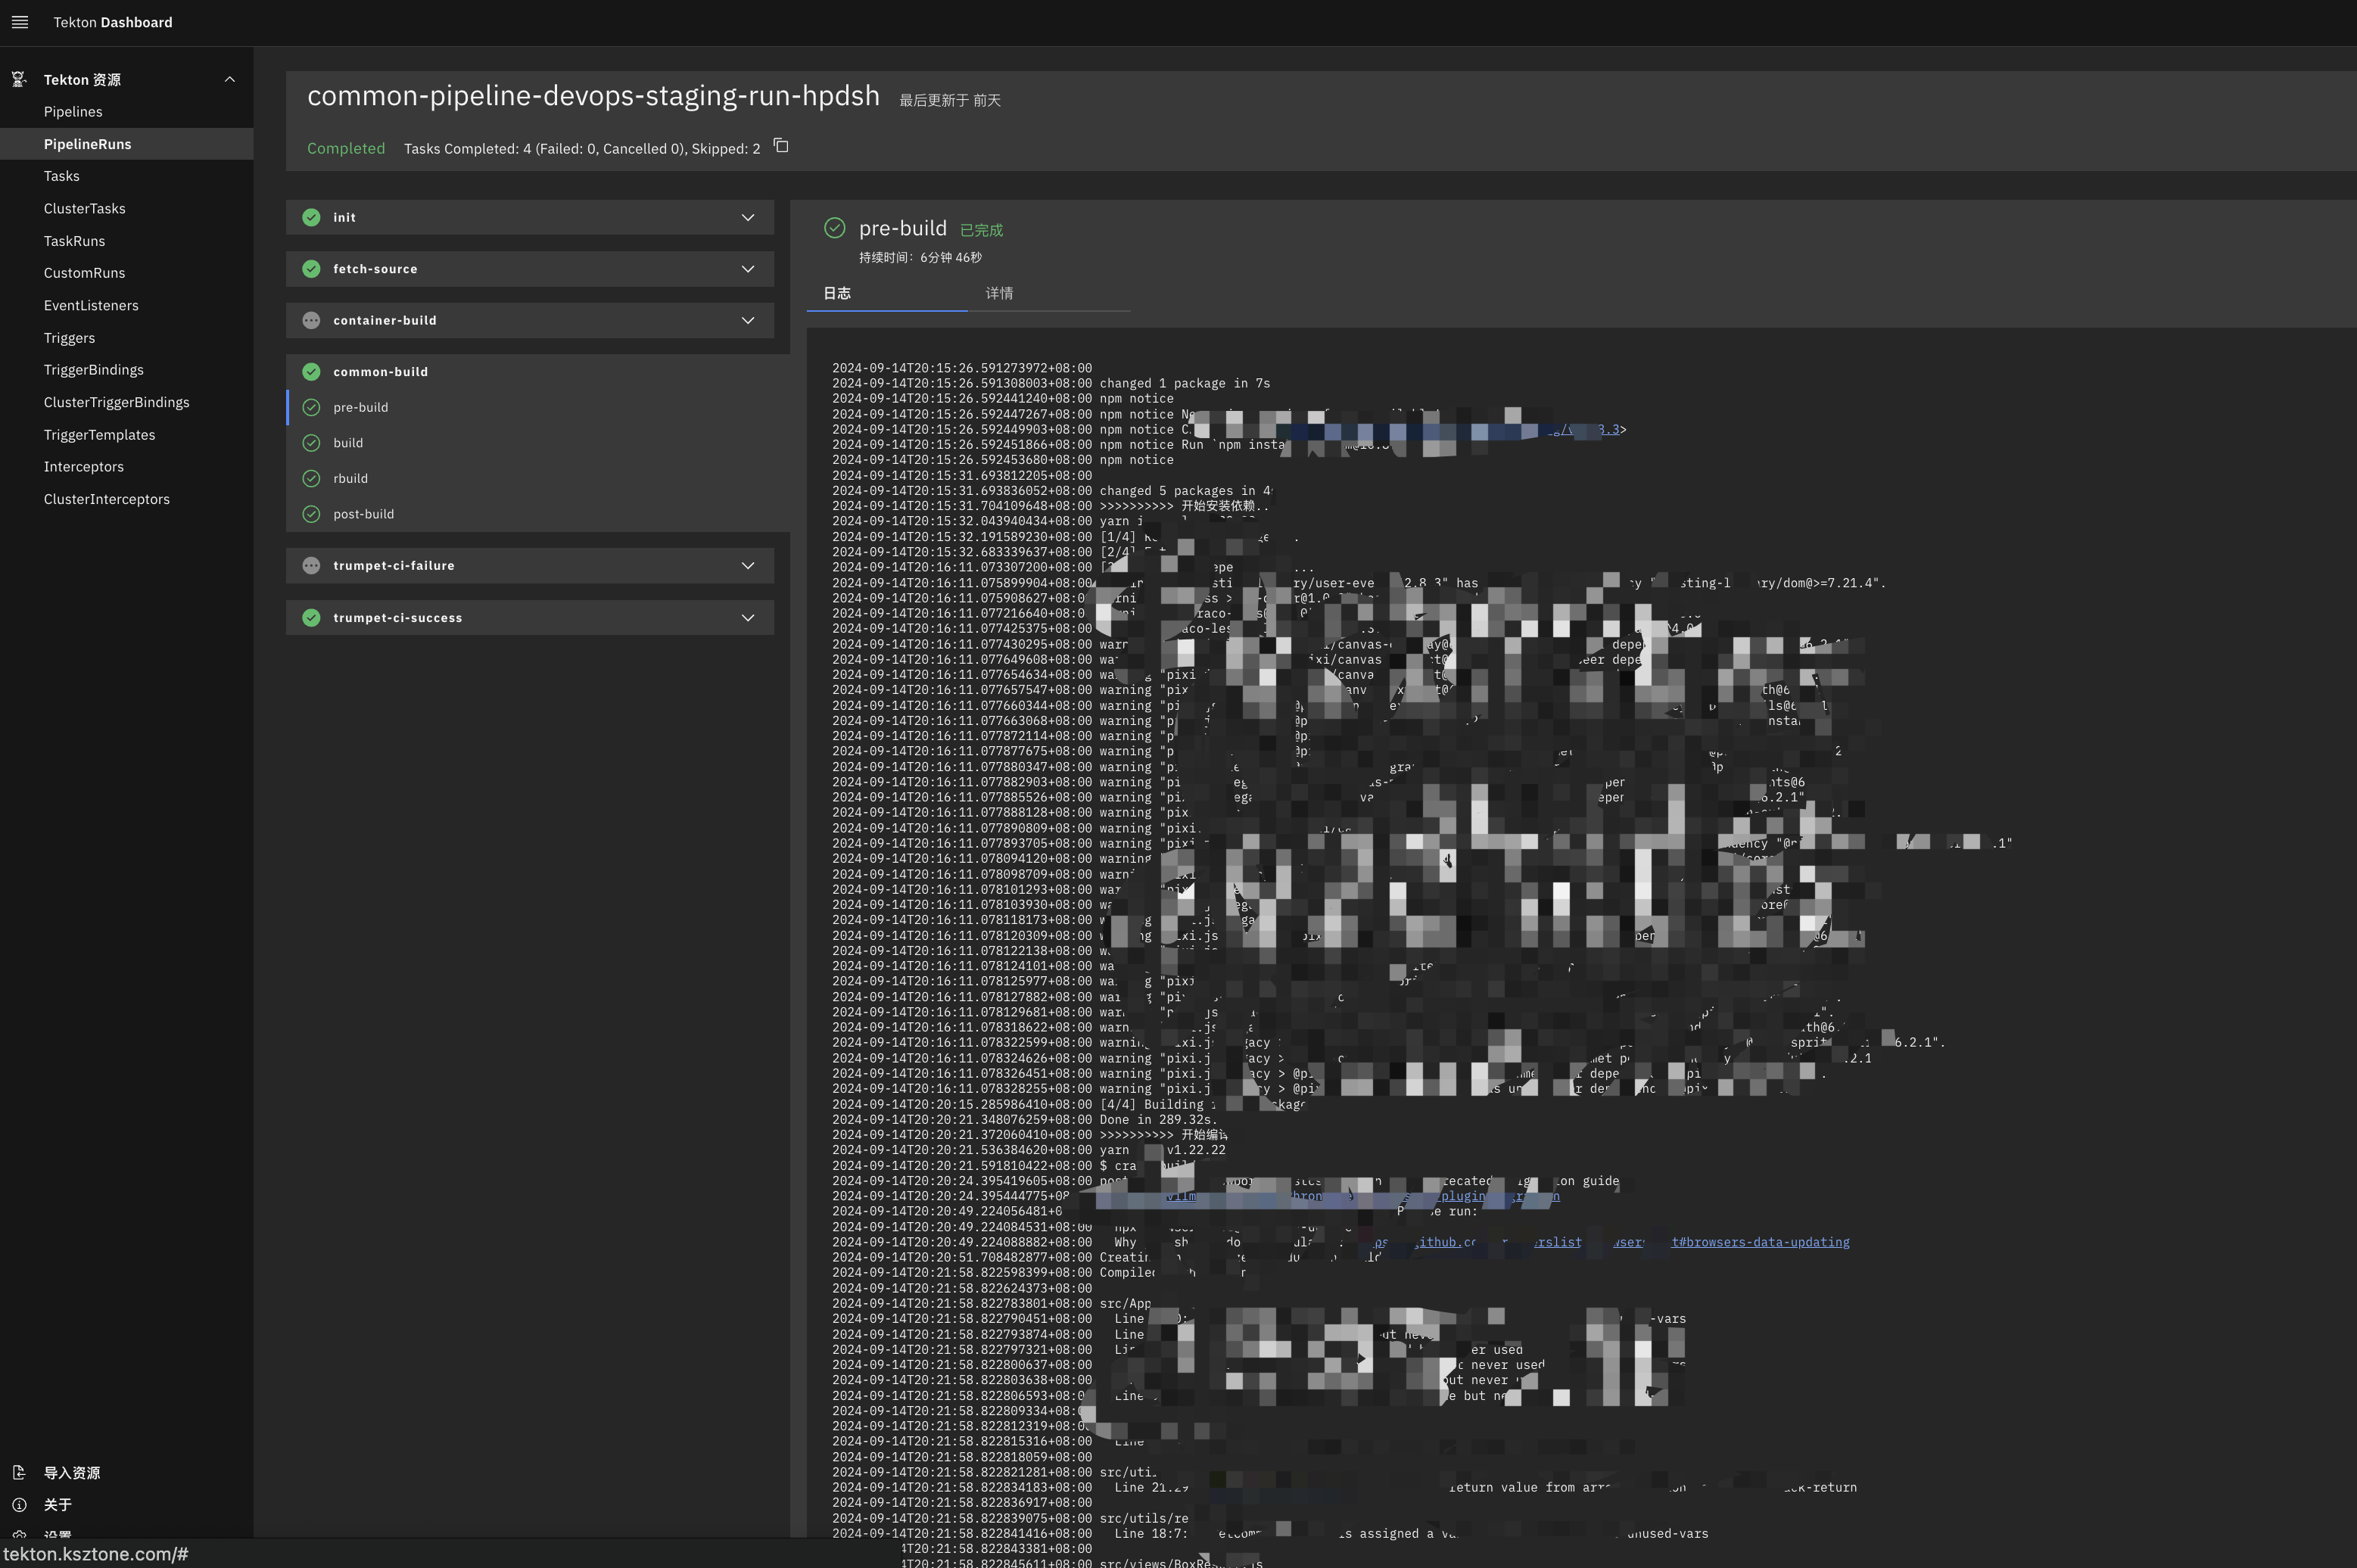The height and width of the screenshot is (1568, 2357).
Task: Click the 'Done in 289.32s.' log line
Action: click(1159, 1120)
